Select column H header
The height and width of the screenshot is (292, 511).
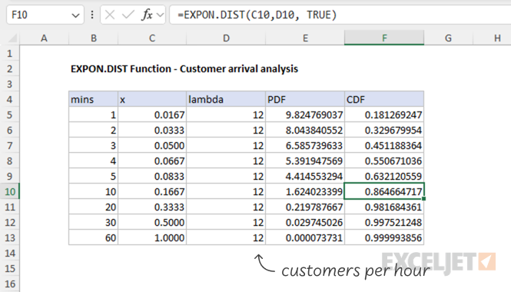click(x=492, y=38)
